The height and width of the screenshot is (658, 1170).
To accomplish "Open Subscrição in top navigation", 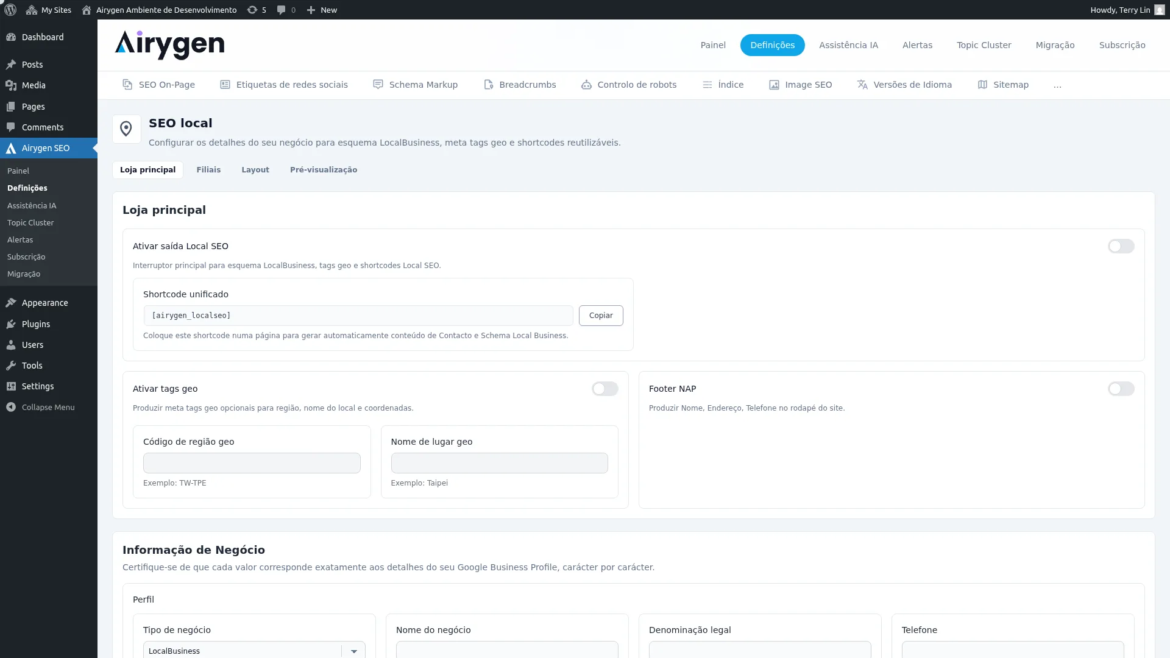I will [x=1122, y=45].
